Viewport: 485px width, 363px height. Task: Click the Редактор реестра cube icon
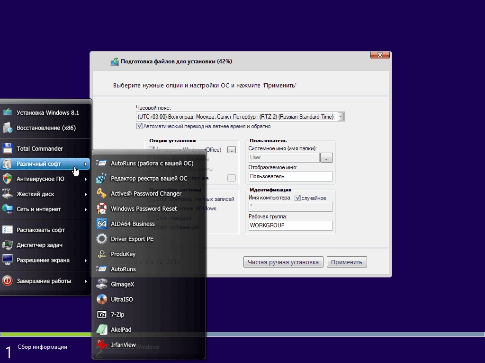tap(101, 178)
